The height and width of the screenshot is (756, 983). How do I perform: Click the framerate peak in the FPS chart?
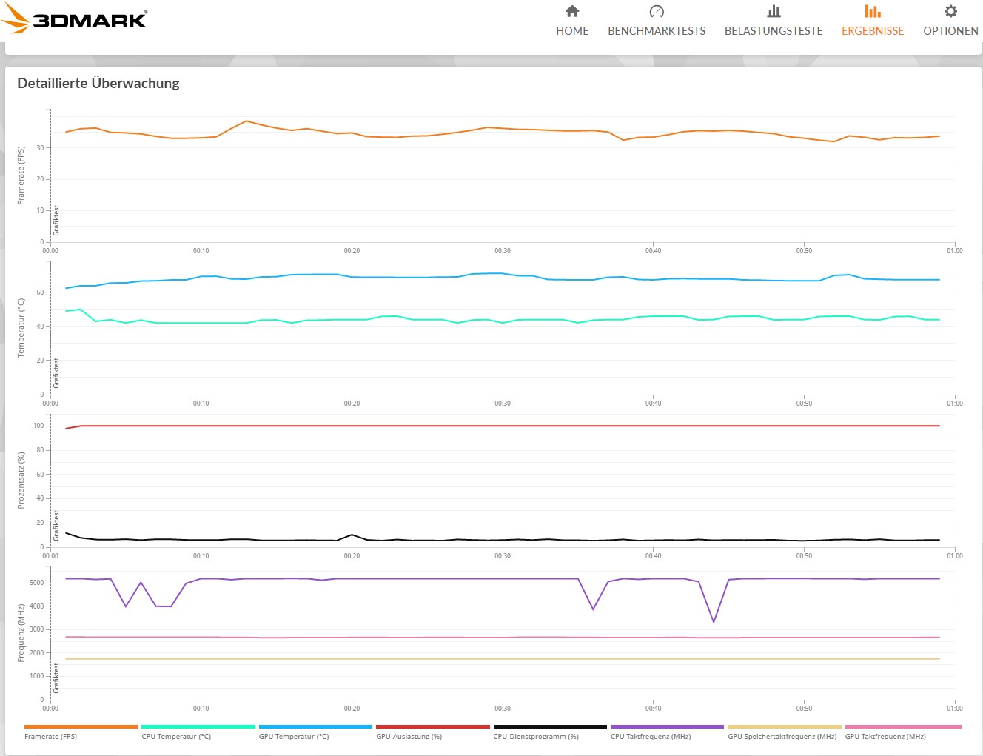[246, 121]
